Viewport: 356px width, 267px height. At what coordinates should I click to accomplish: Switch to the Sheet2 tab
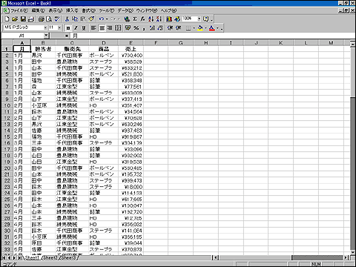click(50, 257)
